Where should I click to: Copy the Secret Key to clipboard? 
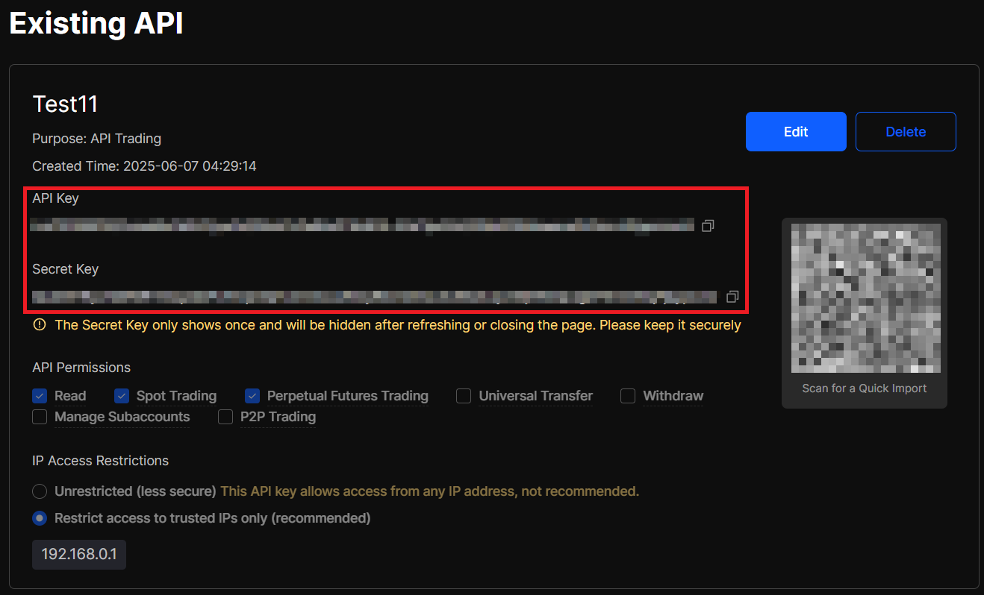(x=732, y=297)
